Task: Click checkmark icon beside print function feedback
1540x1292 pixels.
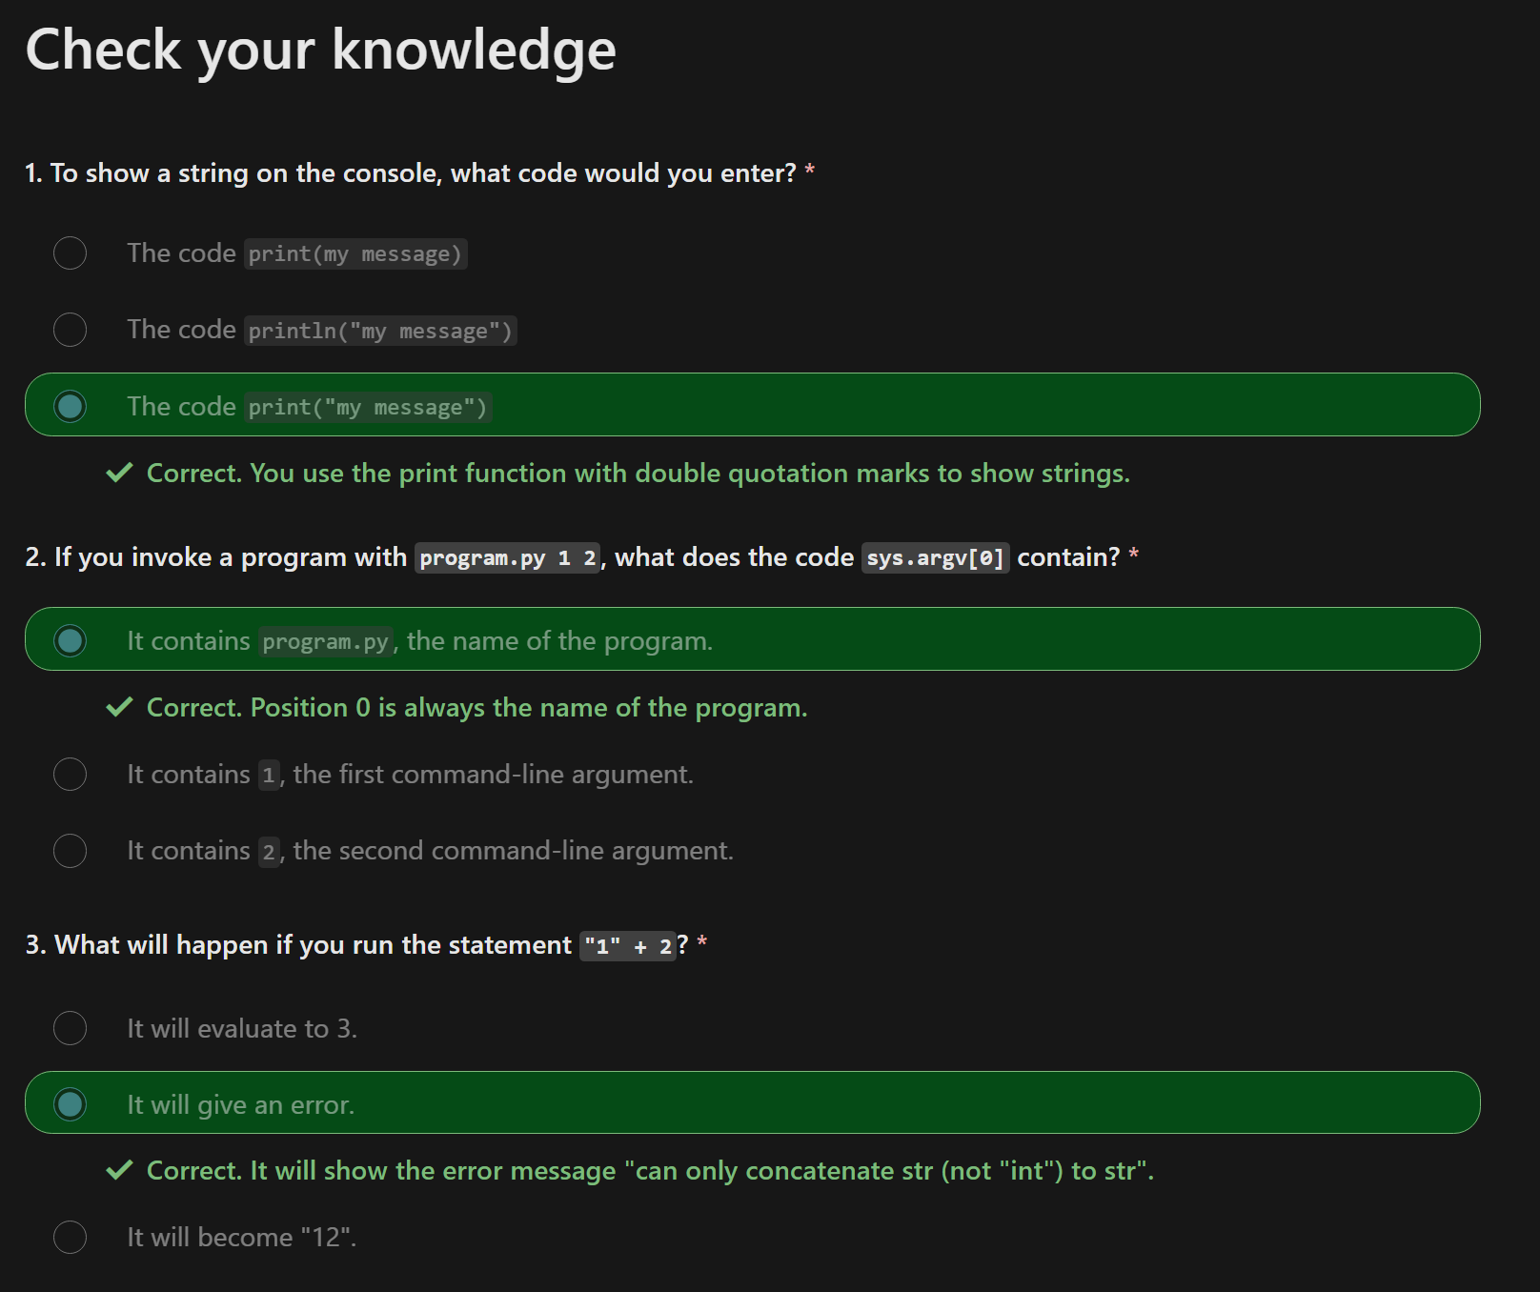Action: click(119, 473)
